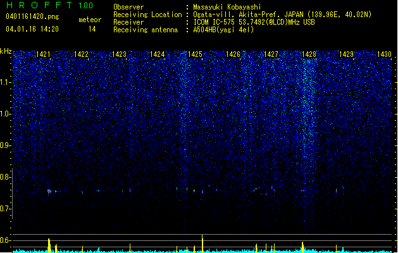398x253 pixels.
Task: Click the Observer label
Action: pyautogui.click(x=128, y=7)
